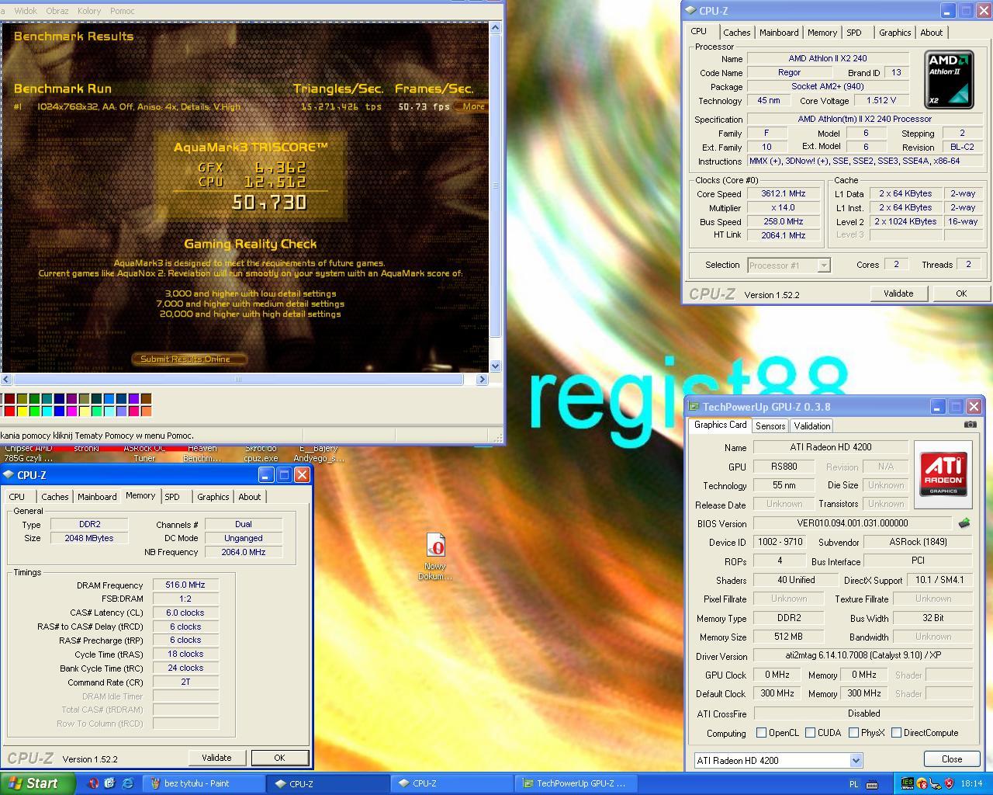Image resolution: width=993 pixels, height=795 pixels.
Task: Launch Internet Explorer from the quick launch
Action: click(127, 783)
